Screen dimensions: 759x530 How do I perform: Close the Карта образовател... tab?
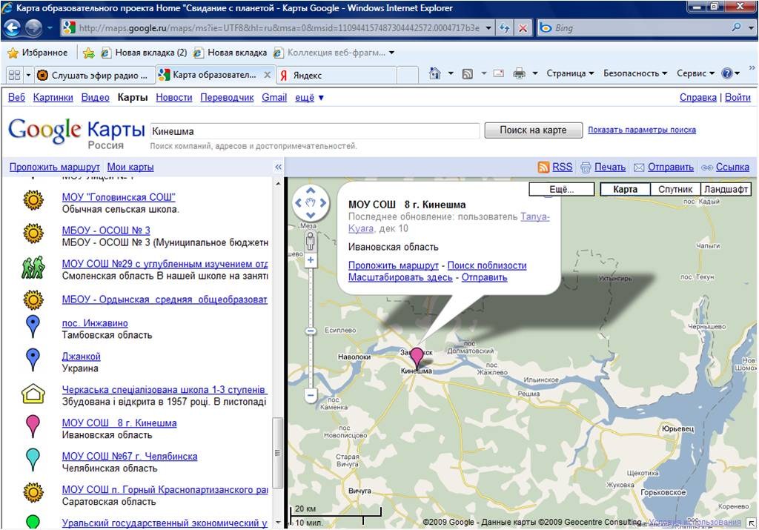click(x=267, y=75)
